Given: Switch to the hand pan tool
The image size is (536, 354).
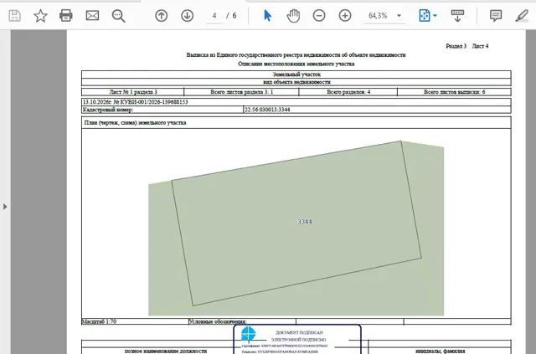Looking at the screenshot, I should [x=293, y=16].
